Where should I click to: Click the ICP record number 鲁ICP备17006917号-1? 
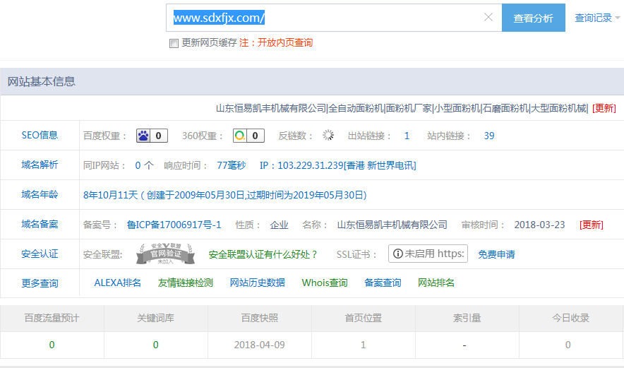pyautogui.click(x=174, y=225)
